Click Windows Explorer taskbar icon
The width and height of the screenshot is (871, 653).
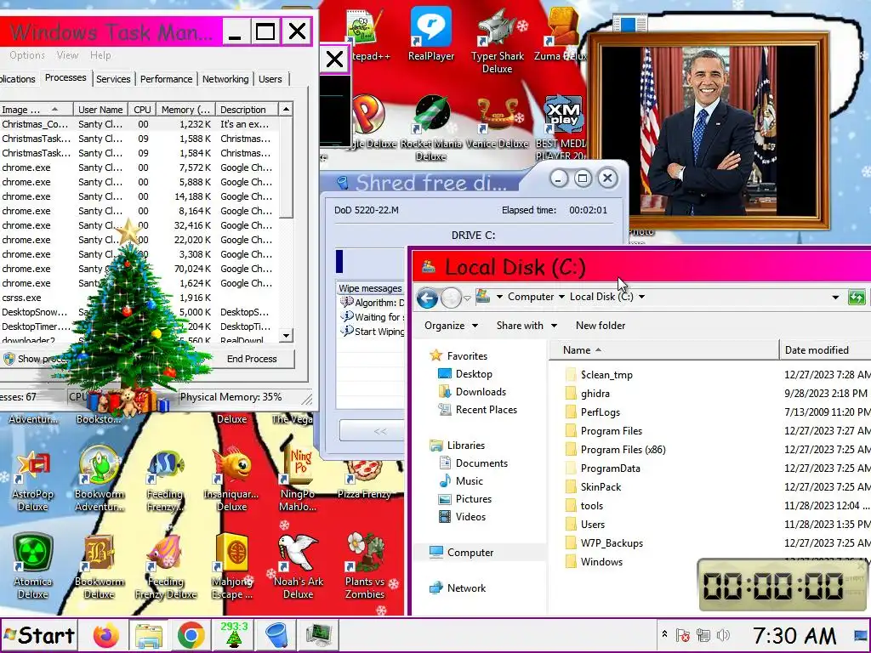tap(148, 635)
